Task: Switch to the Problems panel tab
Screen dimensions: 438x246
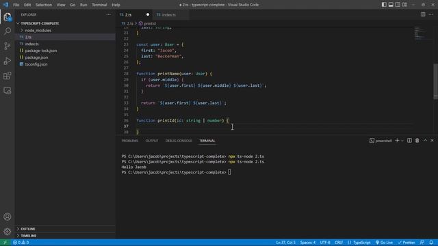Action: click(130, 141)
